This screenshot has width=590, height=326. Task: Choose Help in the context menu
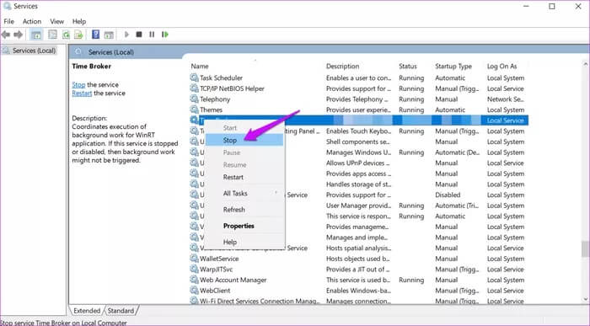click(x=244, y=242)
